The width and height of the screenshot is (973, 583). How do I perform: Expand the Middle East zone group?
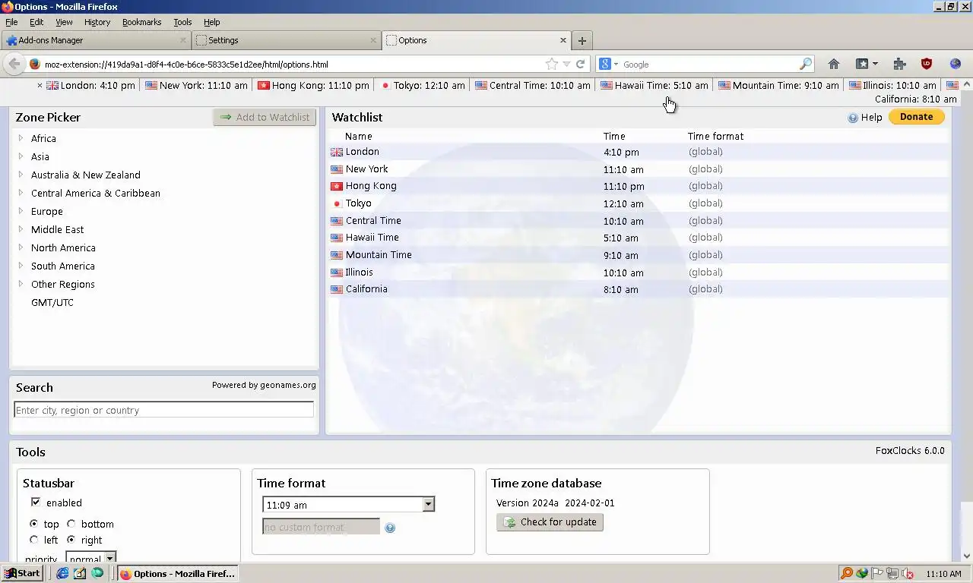pos(21,229)
